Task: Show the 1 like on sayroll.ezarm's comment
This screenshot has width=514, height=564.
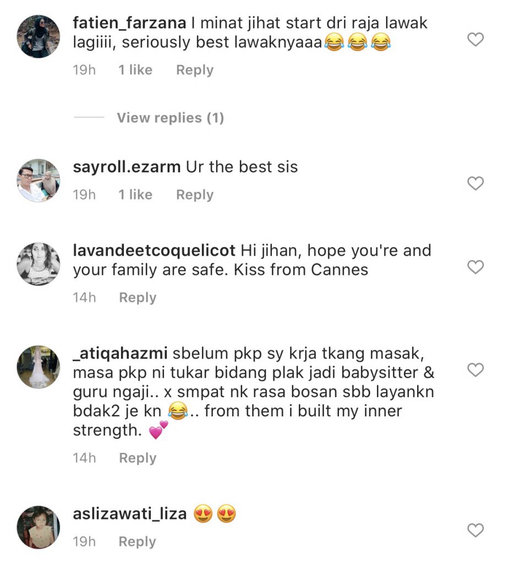Action: pyautogui.click(x=135, y=195)
